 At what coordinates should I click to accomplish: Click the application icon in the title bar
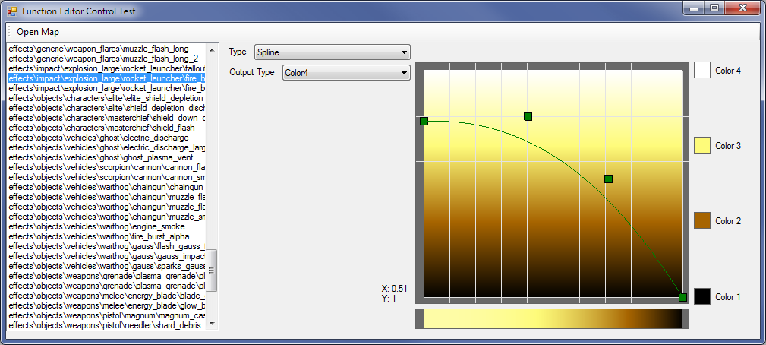[11, 11]
